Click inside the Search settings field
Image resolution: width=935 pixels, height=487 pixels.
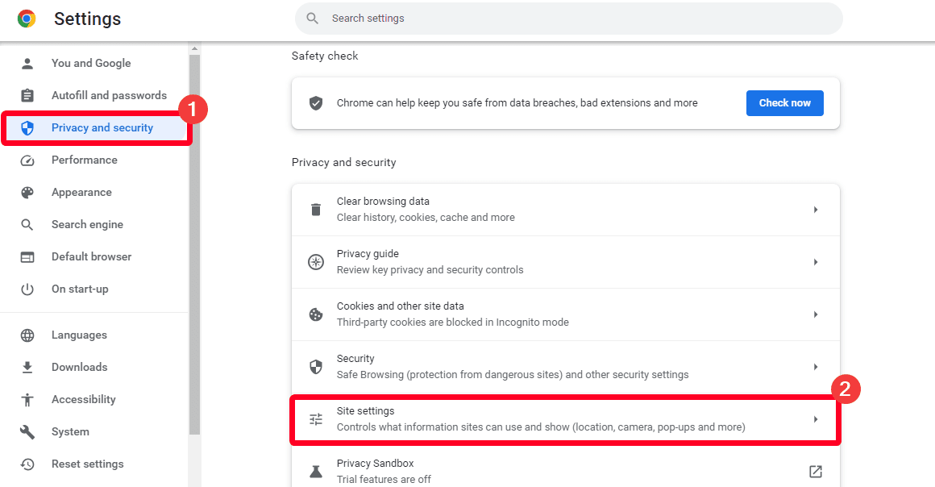coord(564,18)
